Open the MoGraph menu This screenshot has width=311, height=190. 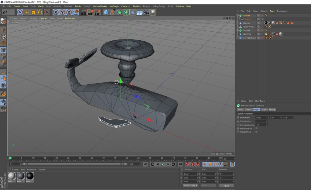[114, 6]
